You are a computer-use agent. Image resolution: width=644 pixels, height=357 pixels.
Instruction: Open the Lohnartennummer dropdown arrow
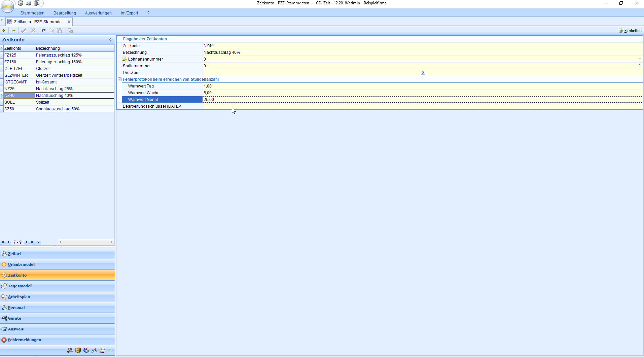(640, 59)
